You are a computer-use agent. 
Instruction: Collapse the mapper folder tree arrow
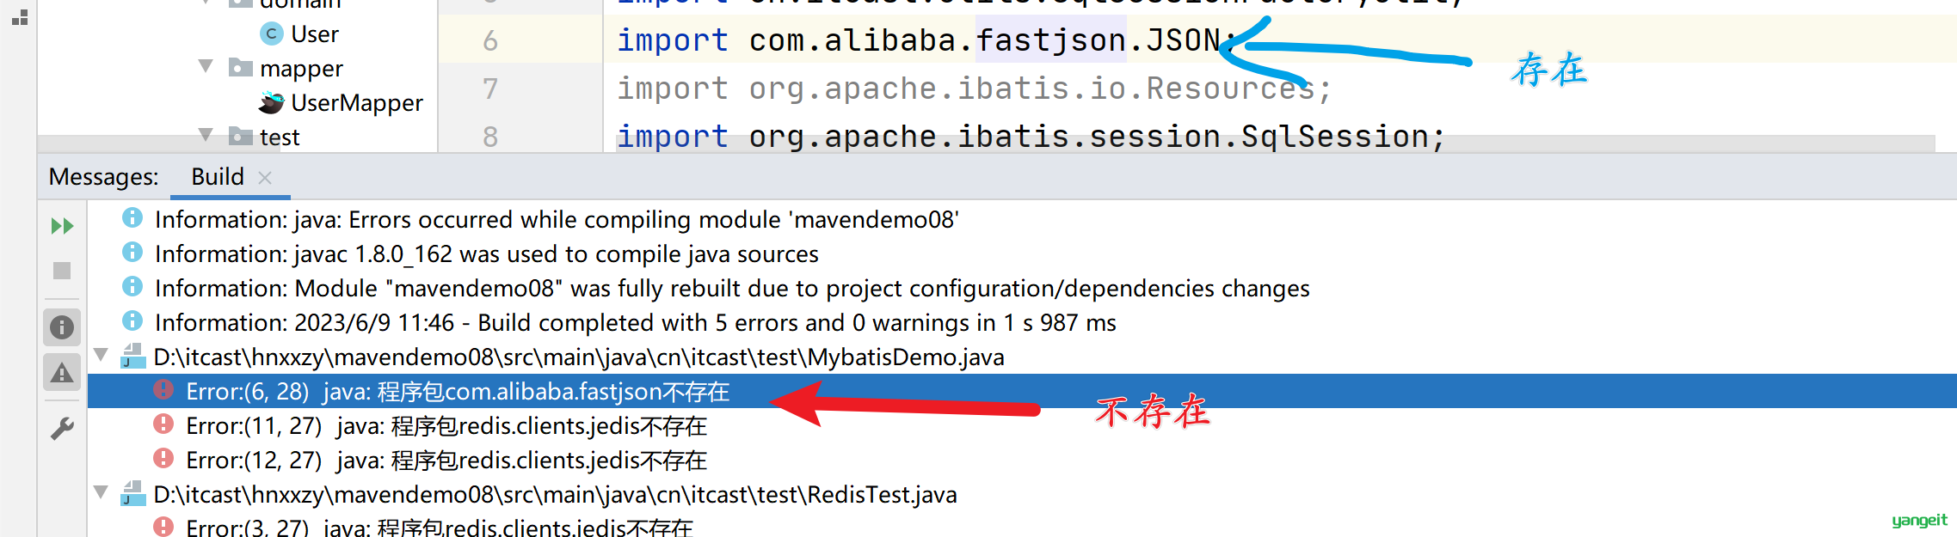[x=206, y=66]
